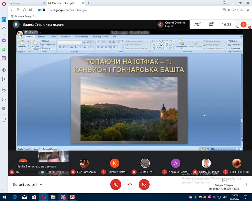
Task: Take a snapshot with Opera's camera icon
Action: [x=224, y=10]
